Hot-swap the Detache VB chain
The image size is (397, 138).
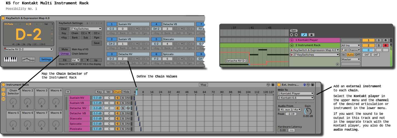128,113
